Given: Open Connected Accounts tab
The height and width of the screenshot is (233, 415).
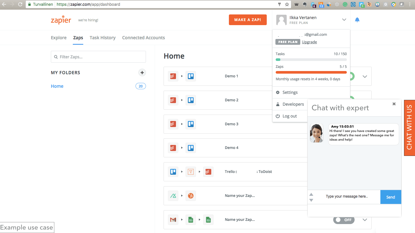Looking at the screenshot, I should 143,38.
